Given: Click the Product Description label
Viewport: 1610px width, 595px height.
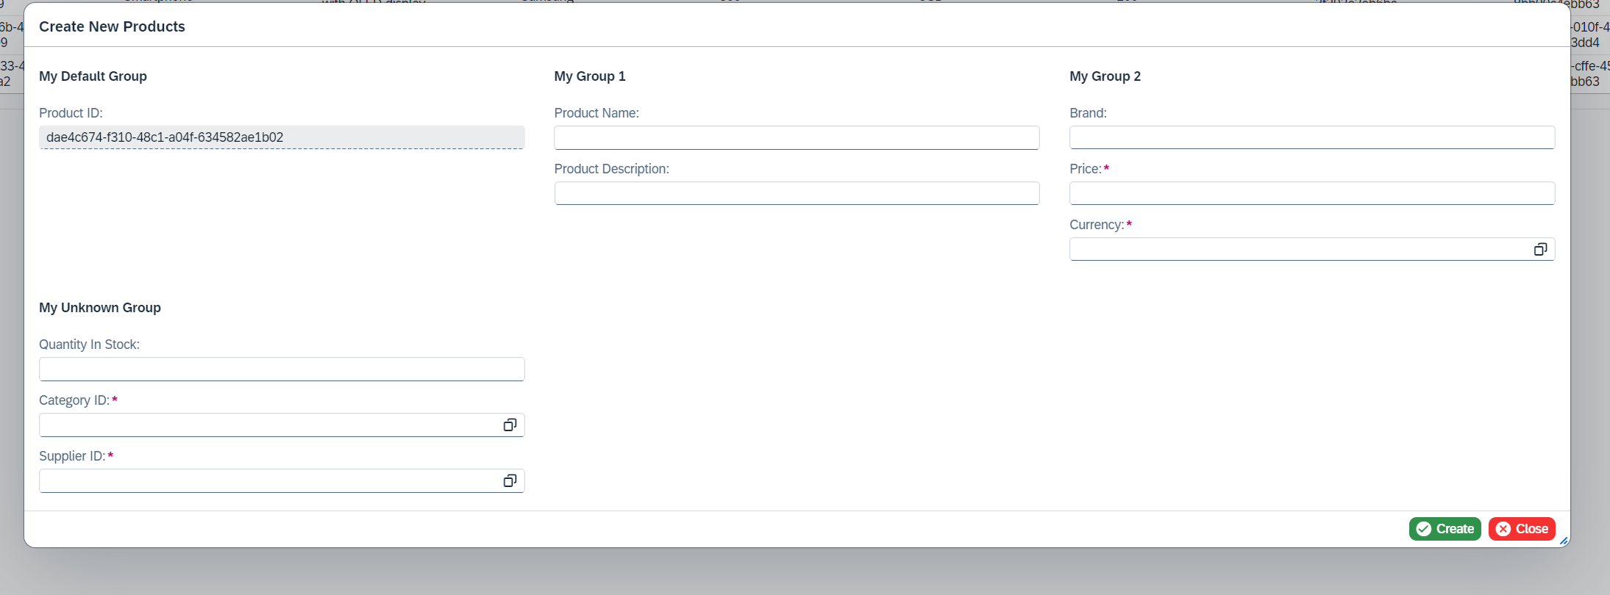Looking at the screenshot, I should tap(612, 169).
